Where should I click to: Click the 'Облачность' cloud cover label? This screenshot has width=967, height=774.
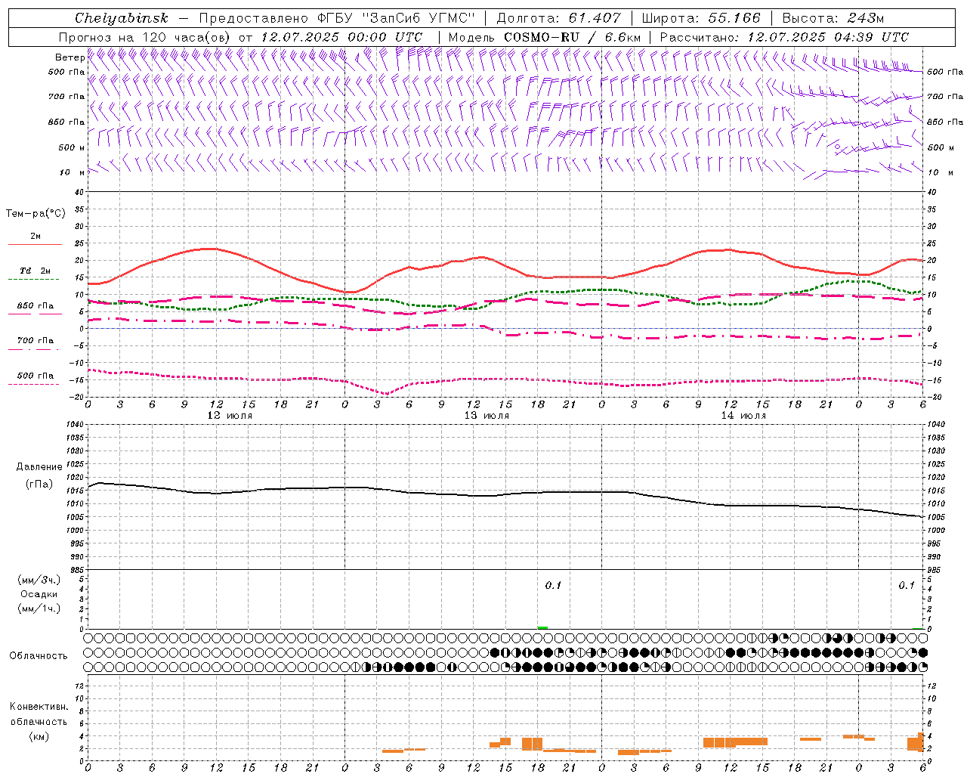[39, 655]
